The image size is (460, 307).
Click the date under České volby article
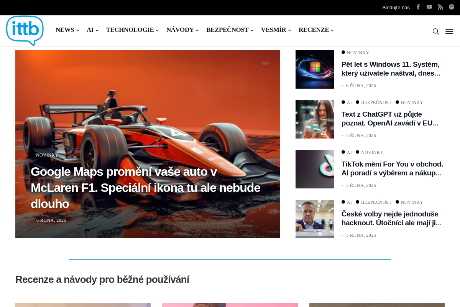(x=361, y=235)
